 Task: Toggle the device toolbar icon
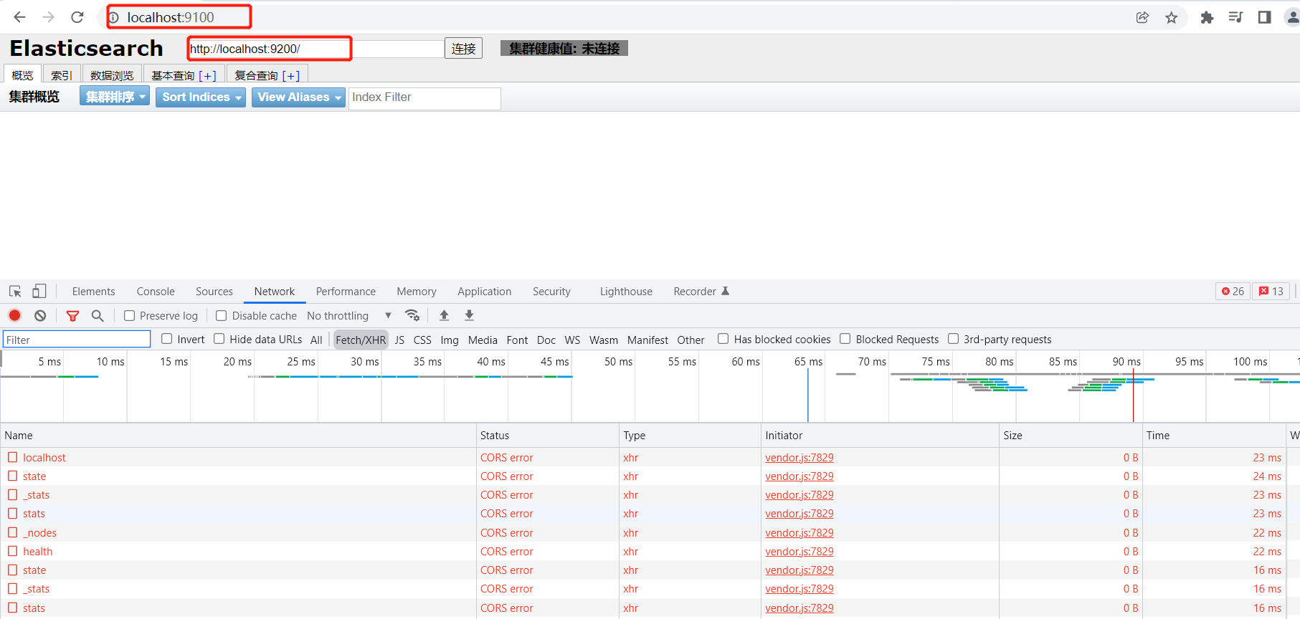click(x=39, y=291)
